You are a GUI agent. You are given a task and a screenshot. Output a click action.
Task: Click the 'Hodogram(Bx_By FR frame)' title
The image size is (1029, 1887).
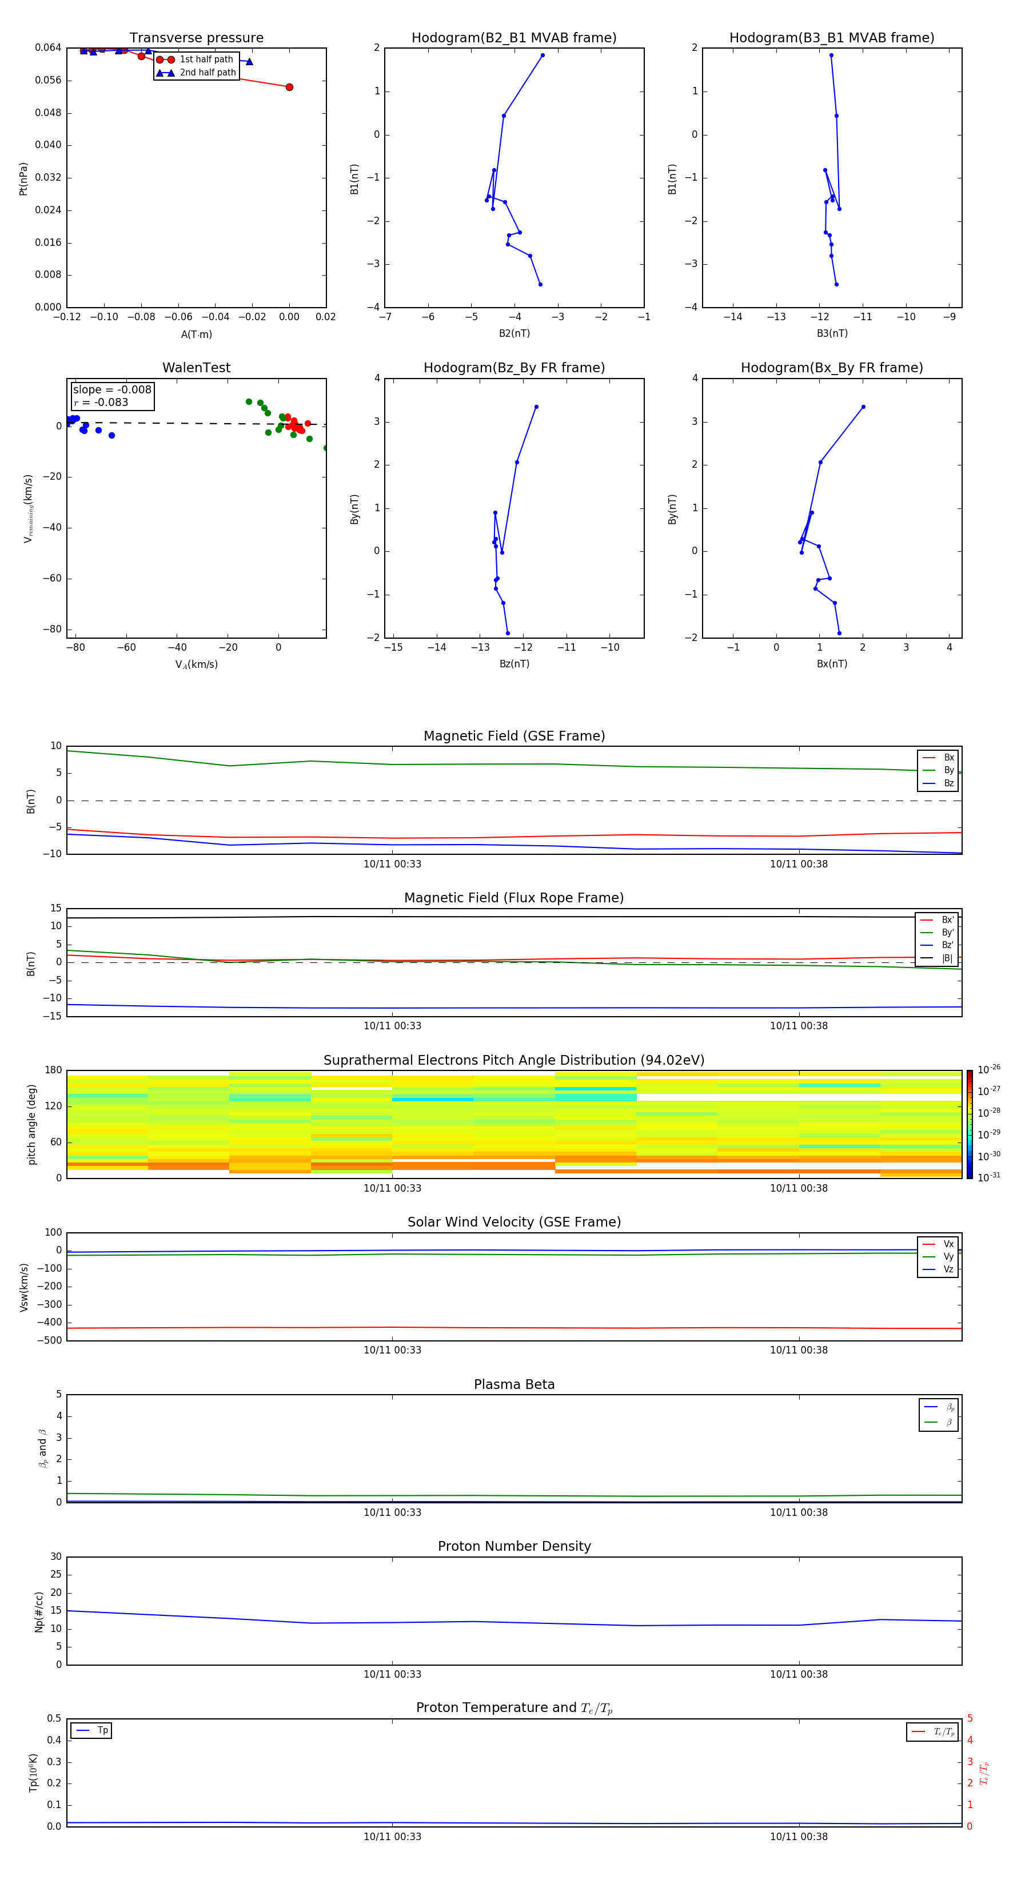(x=832, y=368)
